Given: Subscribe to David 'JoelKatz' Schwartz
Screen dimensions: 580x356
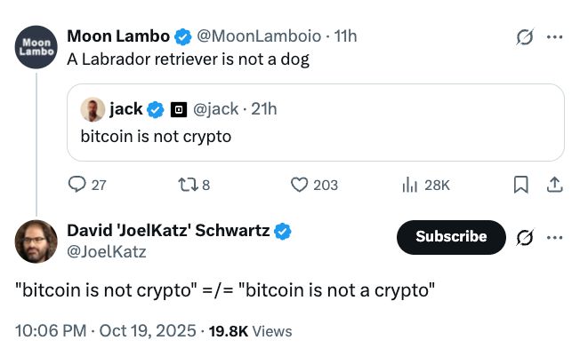Looking at the screenshot, I should click(451, 237).
